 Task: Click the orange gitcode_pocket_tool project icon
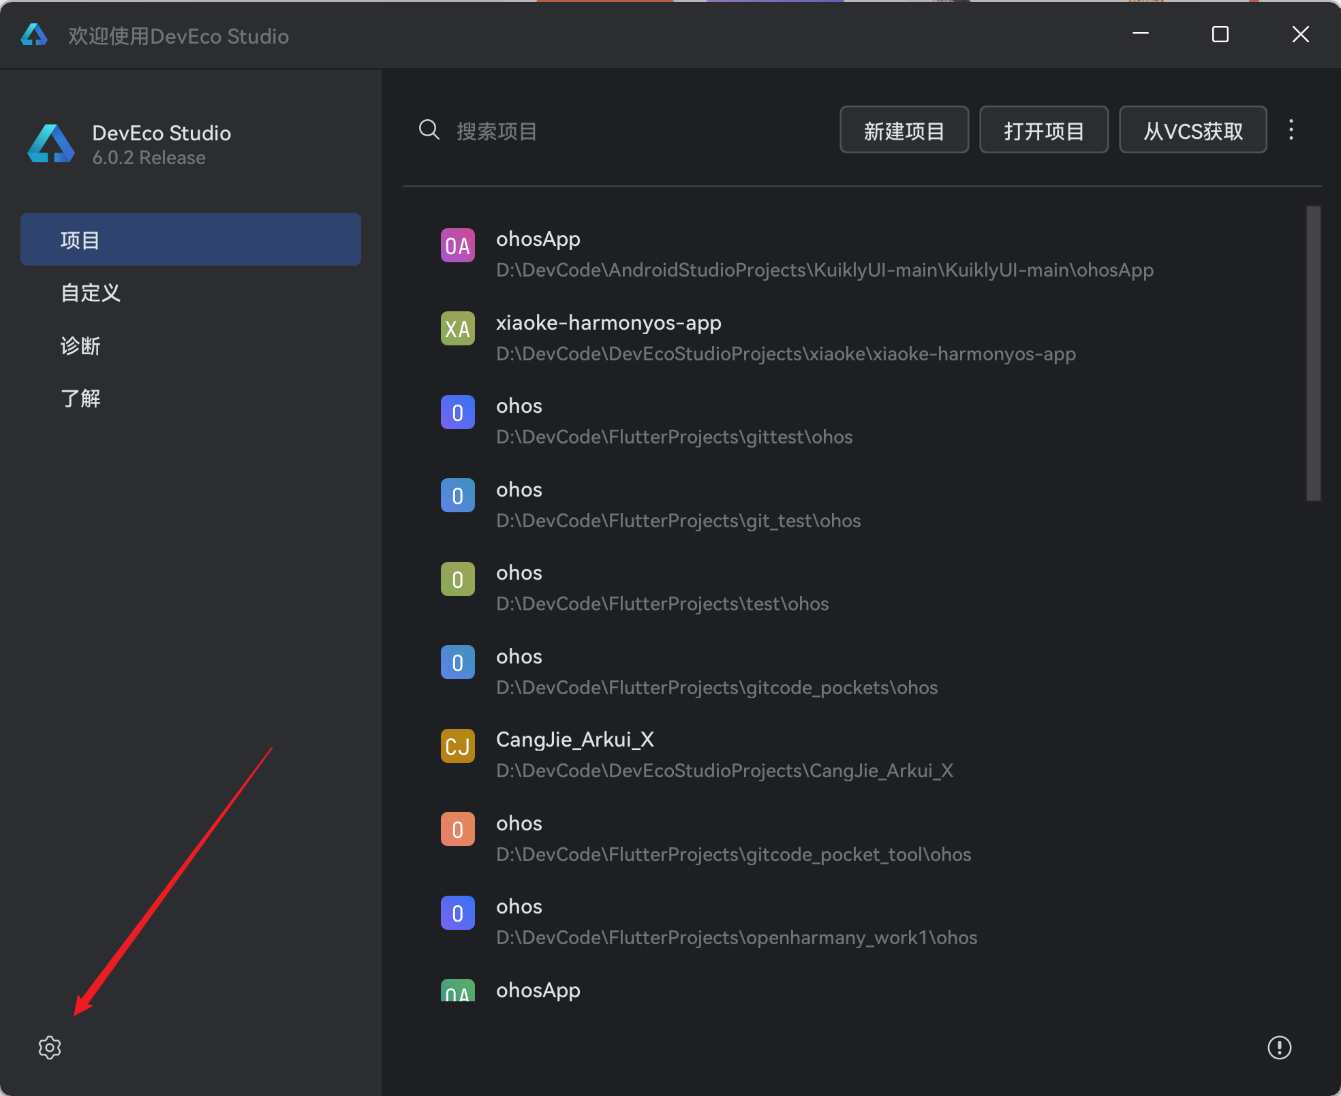coord(458,830)
